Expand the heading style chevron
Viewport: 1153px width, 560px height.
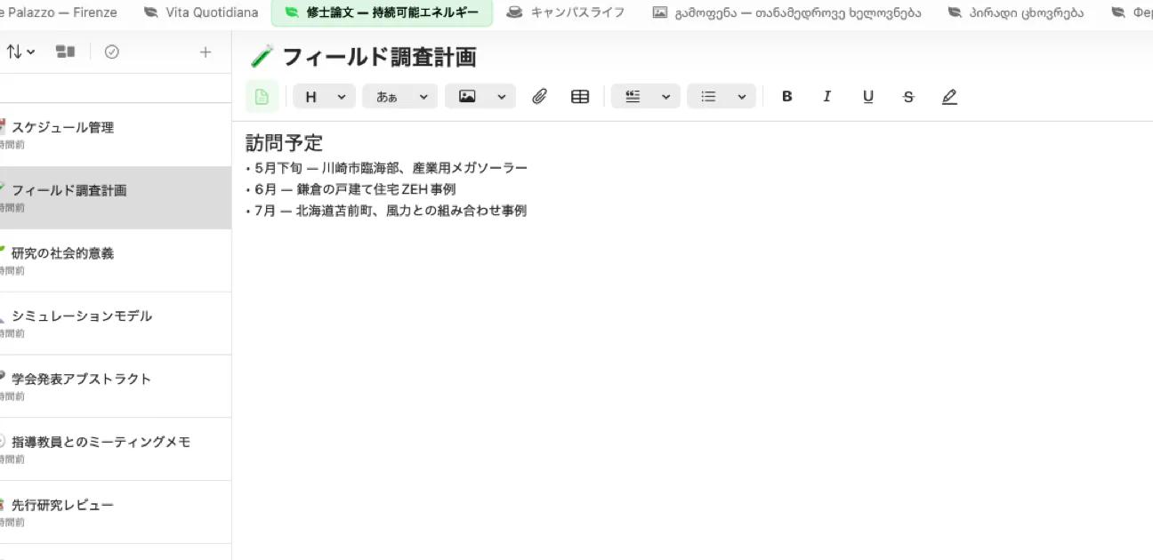342,97
